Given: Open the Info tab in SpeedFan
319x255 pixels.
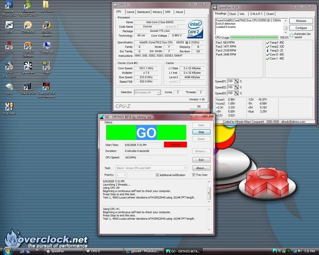Looking at the screenshot, I should click(242, 14).
